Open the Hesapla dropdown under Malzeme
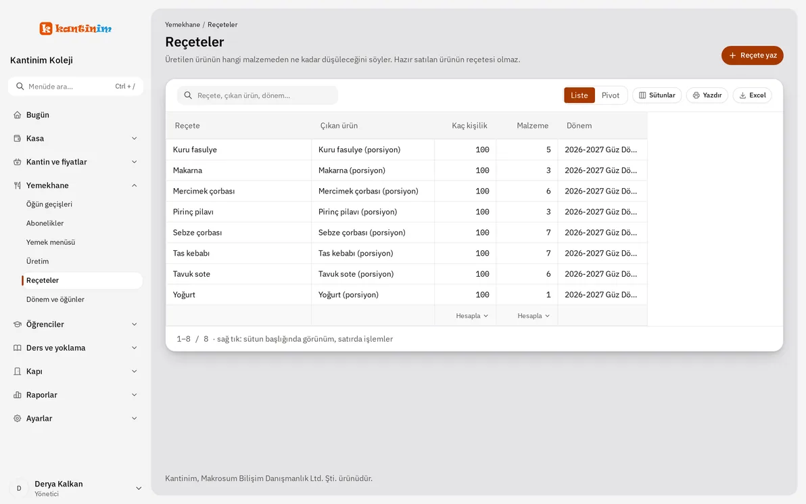Viewport: 806px width, 504px height. coord(534,316)
